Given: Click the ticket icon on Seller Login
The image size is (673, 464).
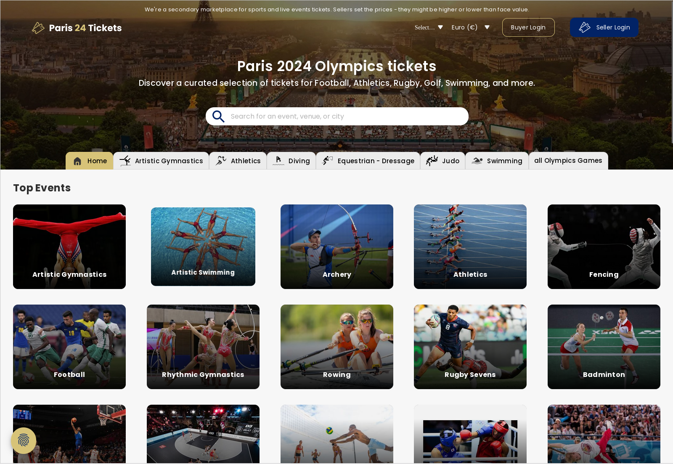Looking at the screenshot, I should 585,27.
